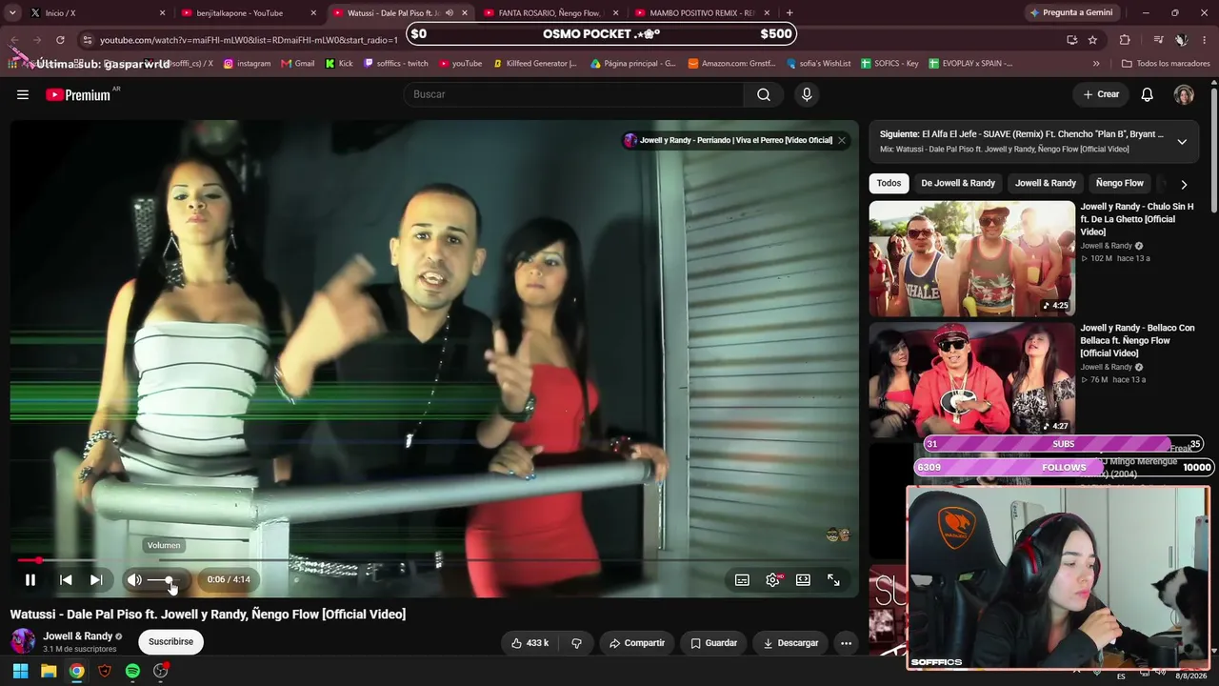Viewport: 1219px width, 686px height.
Task: Open 'Bellaco Con Bellaca ft. Ñengo Flow' title
Action: [x=1137, y=340]
